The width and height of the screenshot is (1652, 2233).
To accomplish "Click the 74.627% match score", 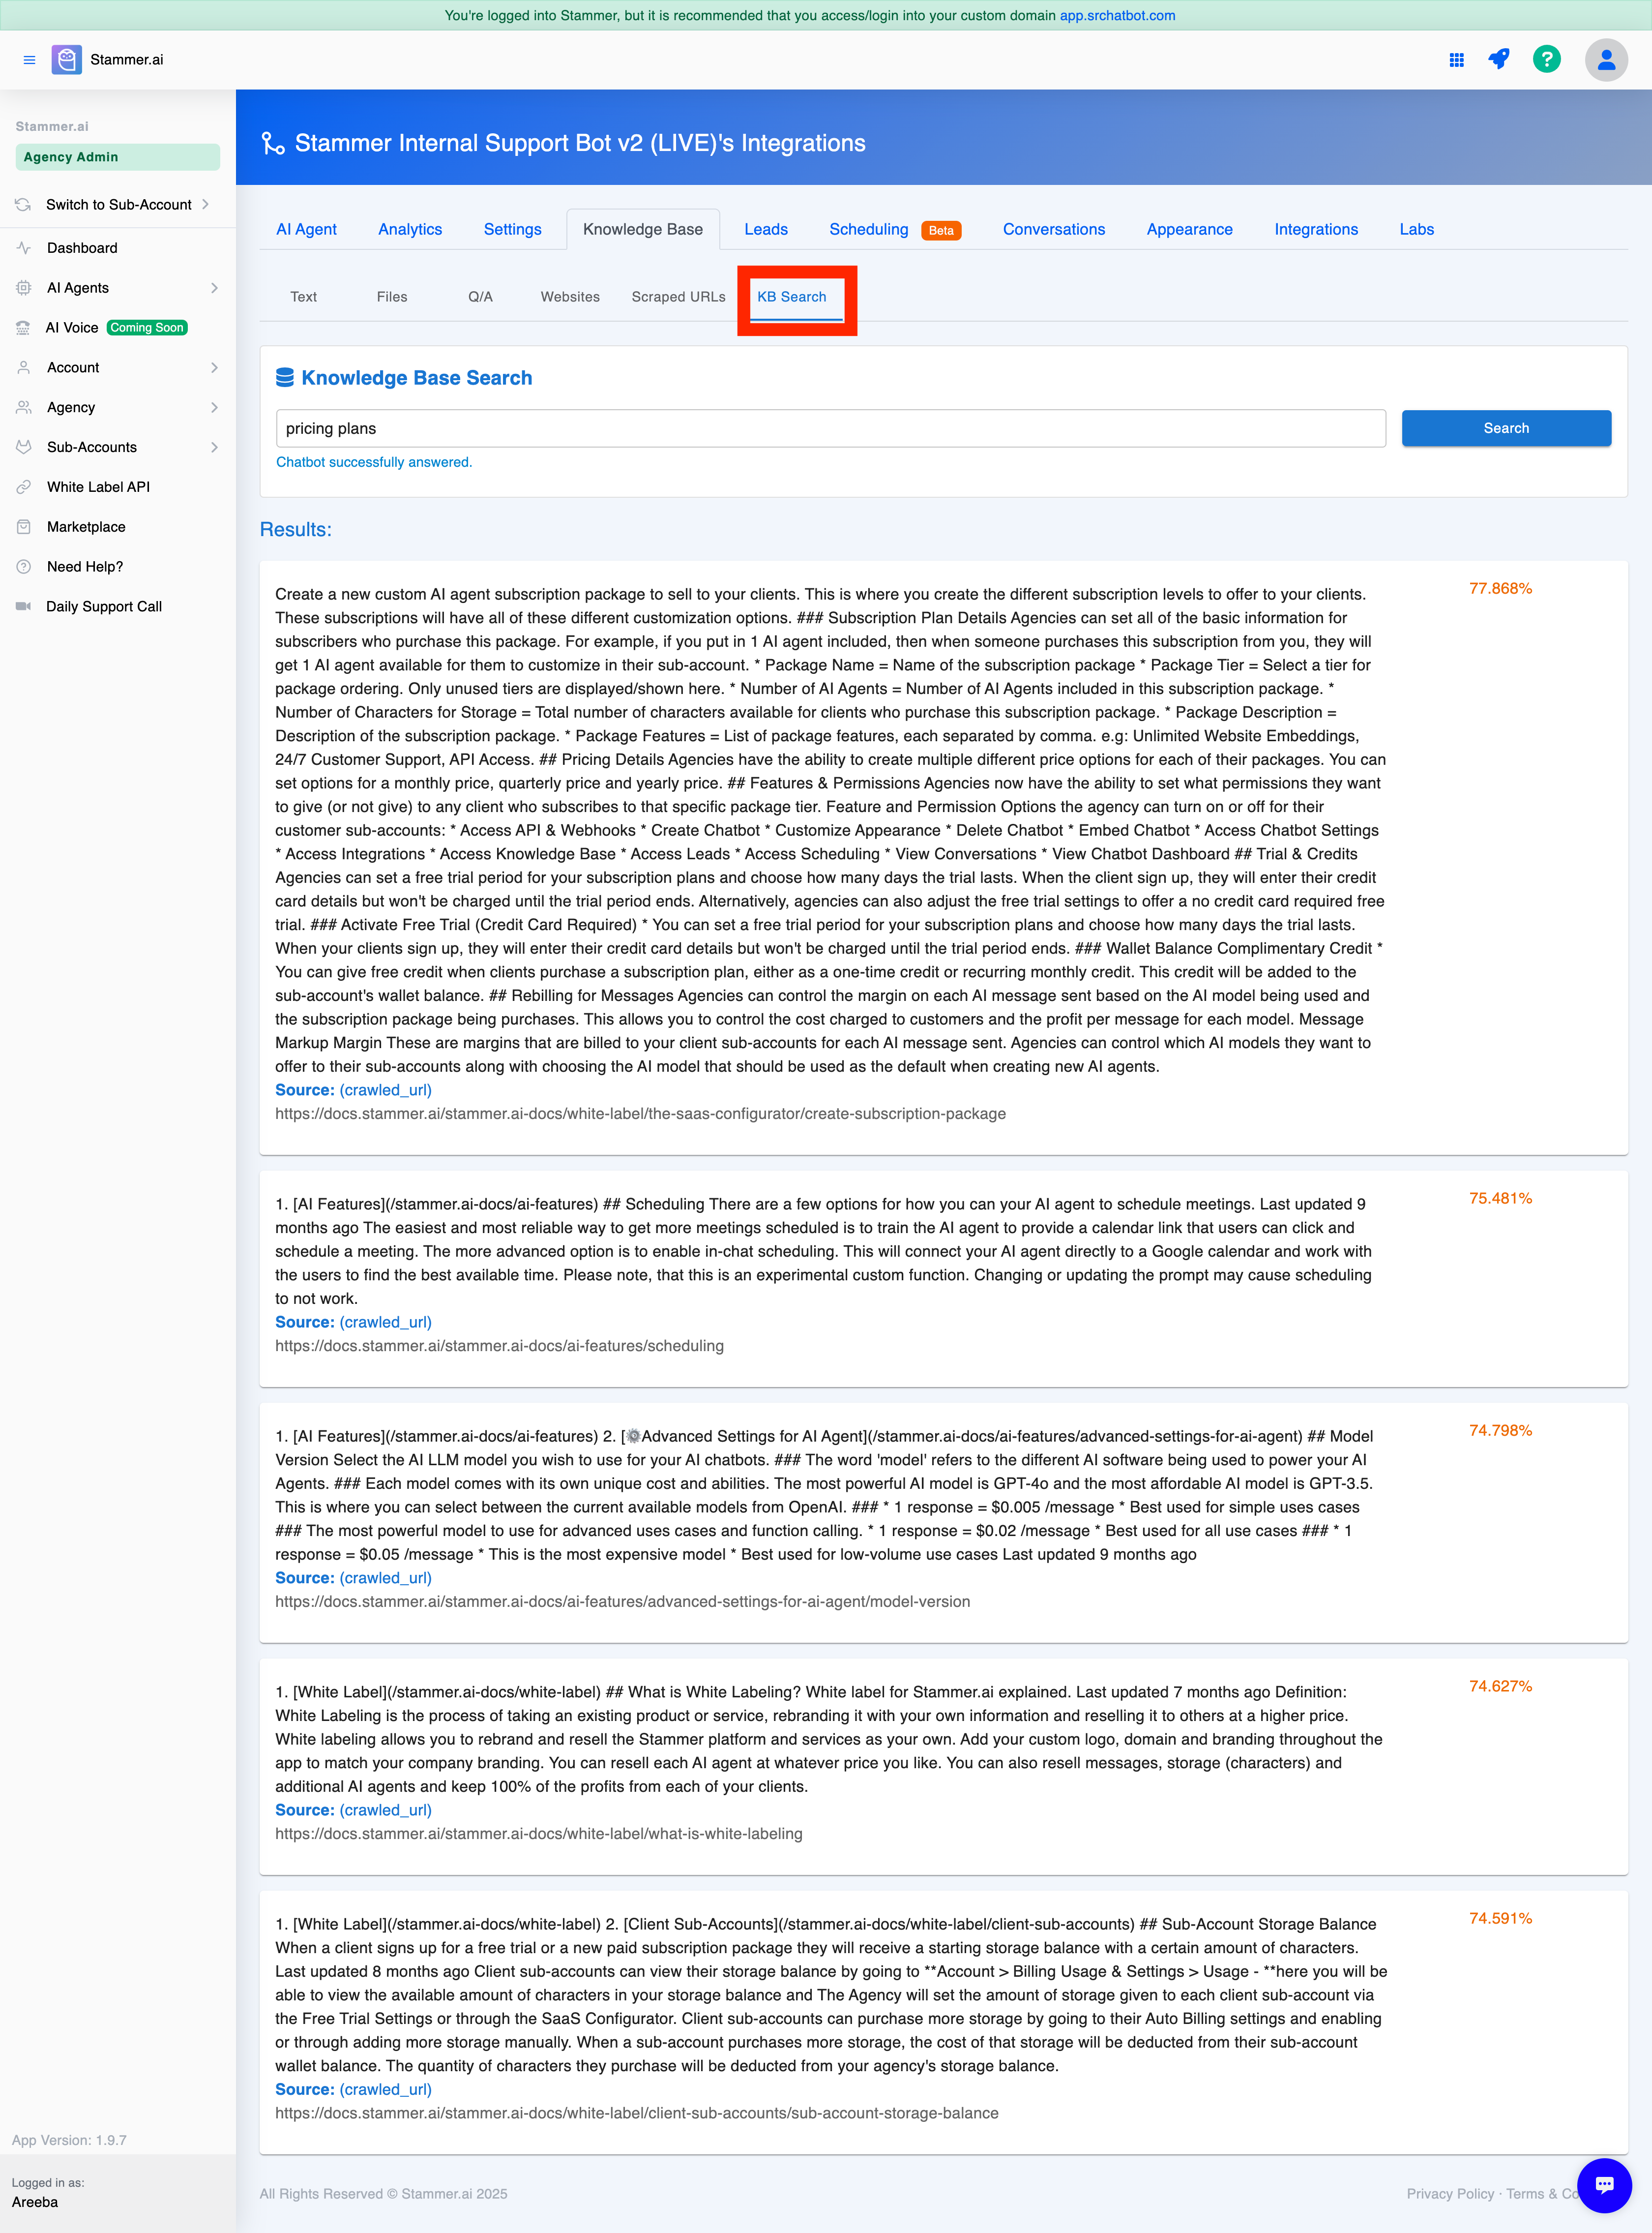I will coord(1500,1686).
